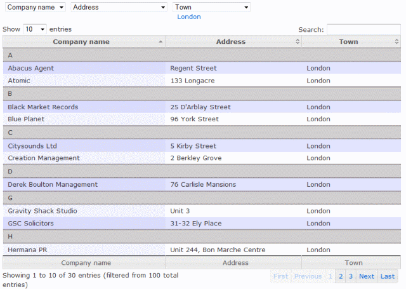Click the group row labeled G
This screenshot has width=406, height=289.
tap(202, 198)
